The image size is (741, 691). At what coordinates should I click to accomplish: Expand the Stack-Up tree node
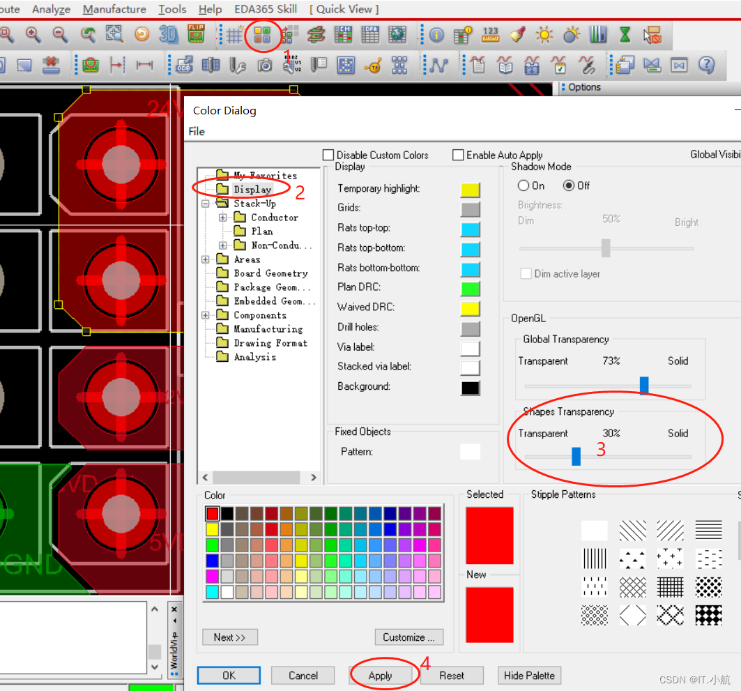coord(206,204)
